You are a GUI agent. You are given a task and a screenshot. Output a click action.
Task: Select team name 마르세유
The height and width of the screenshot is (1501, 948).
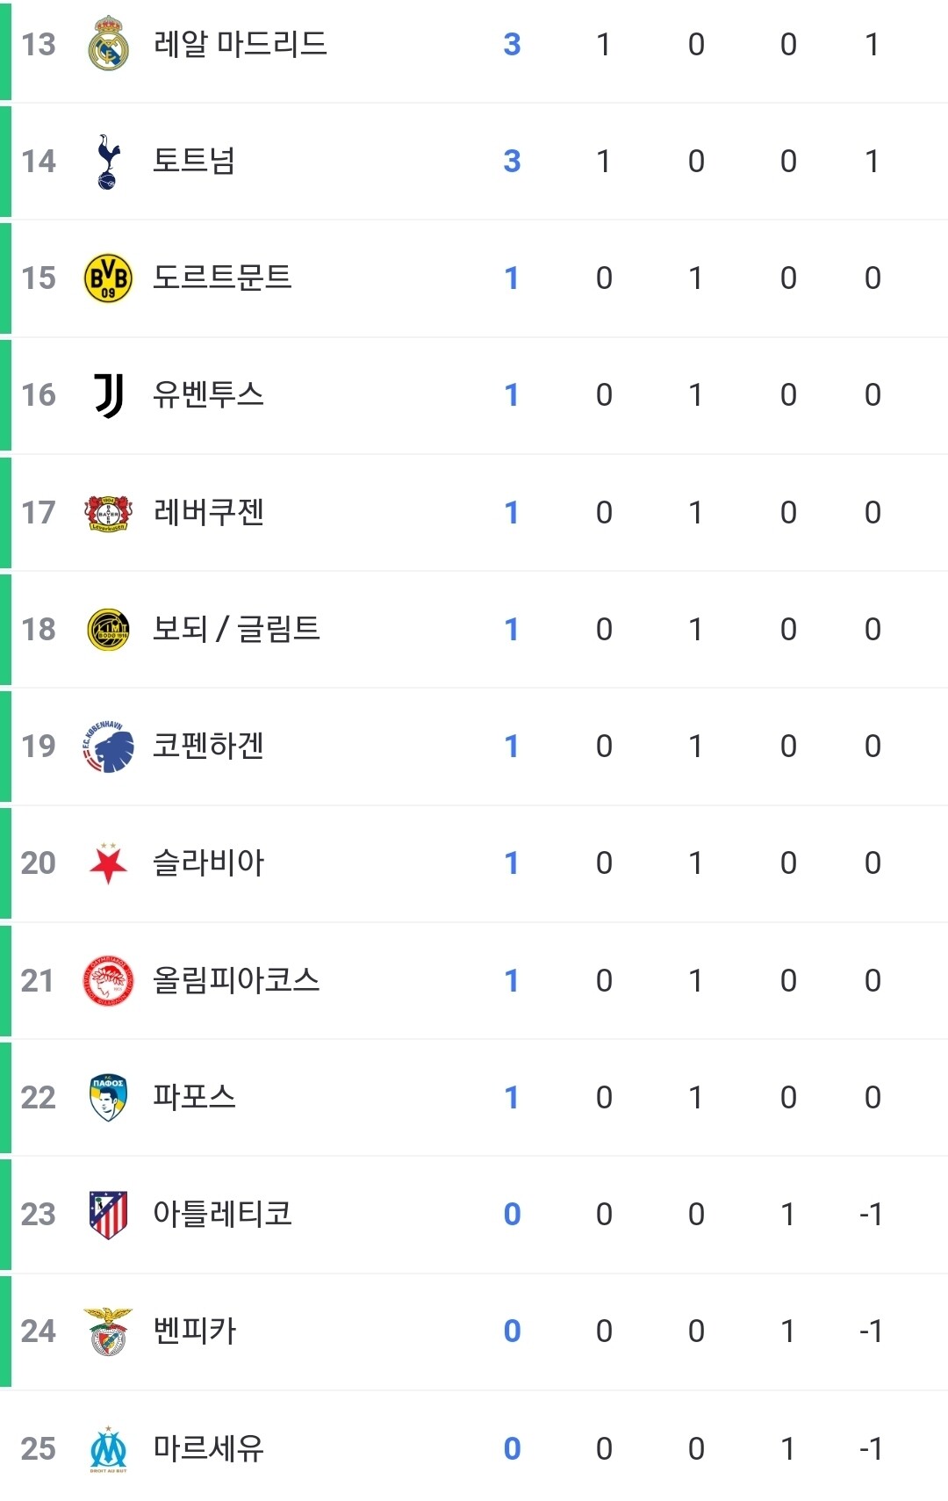point(208,1448)
